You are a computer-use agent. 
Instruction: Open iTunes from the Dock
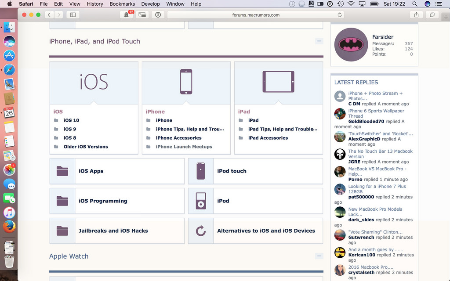click(9, 213)
